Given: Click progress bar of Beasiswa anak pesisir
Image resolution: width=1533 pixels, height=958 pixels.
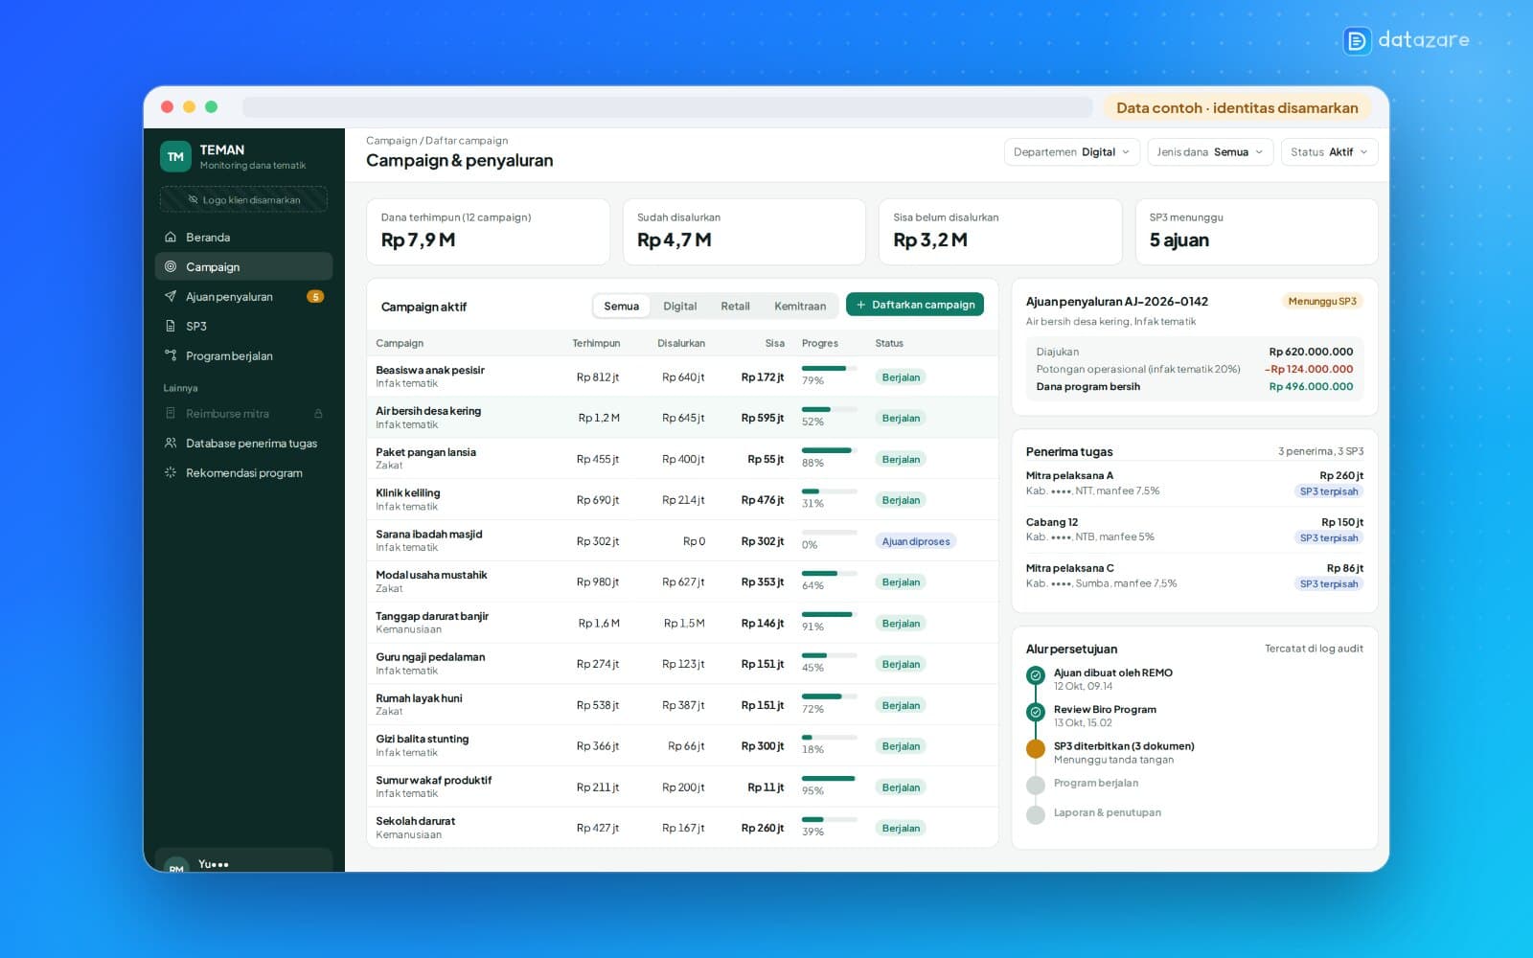Looking at the screenshot, I should [x=829, y=368].
